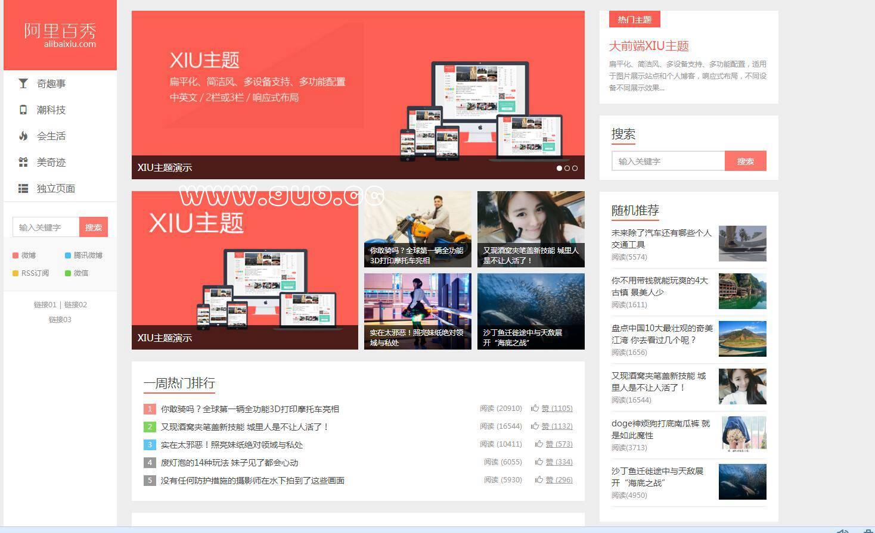
Task: Open the 链接02 footer link
Action: (76, 305)
